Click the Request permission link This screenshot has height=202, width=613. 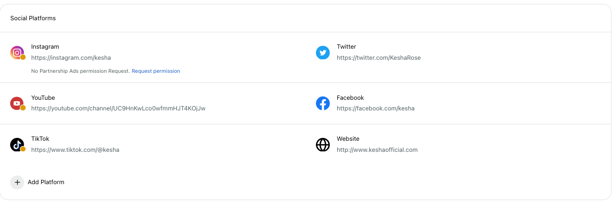tap(156, 71)
